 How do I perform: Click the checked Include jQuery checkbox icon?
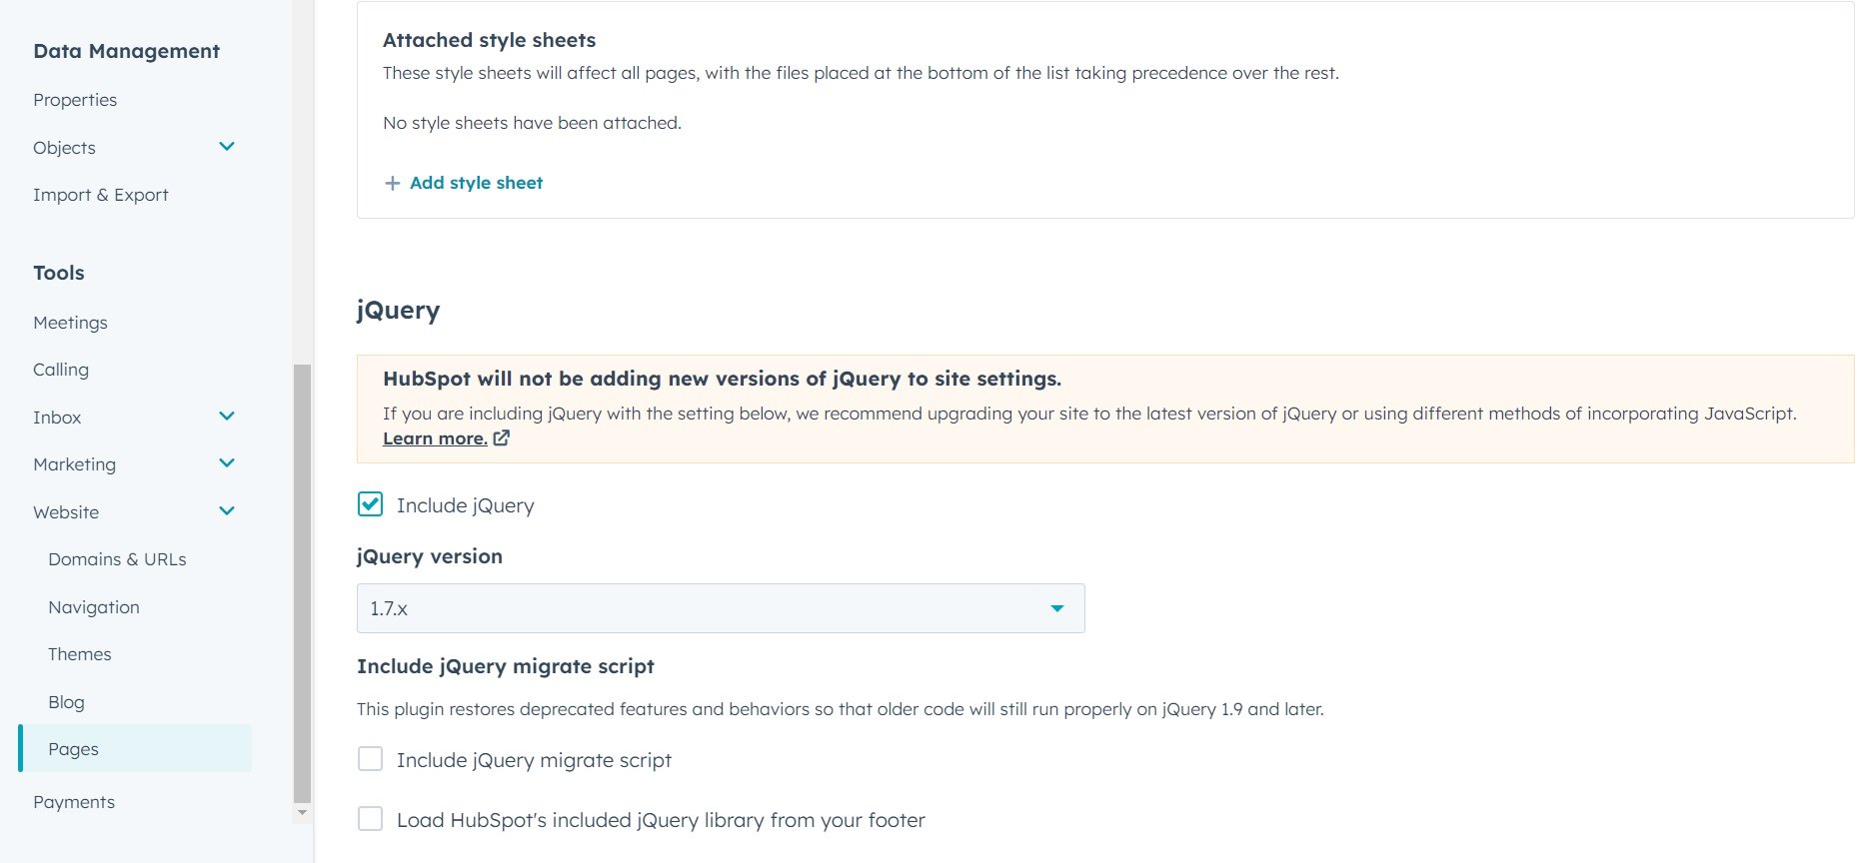(370, 504)
